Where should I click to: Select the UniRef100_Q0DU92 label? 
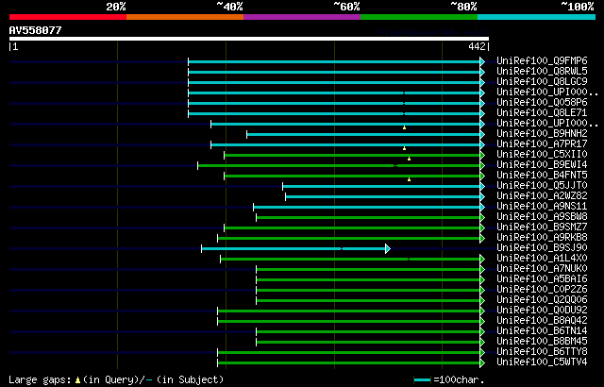pyautogui.click(x=542, y=311)
